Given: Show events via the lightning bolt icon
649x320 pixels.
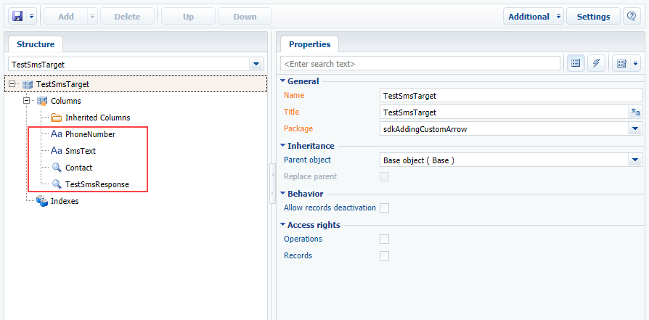Looking at the screenshot, I should coord(597,64).
